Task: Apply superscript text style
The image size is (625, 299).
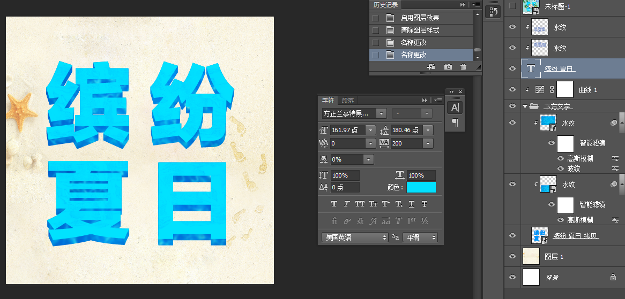Action: point(386,204)
